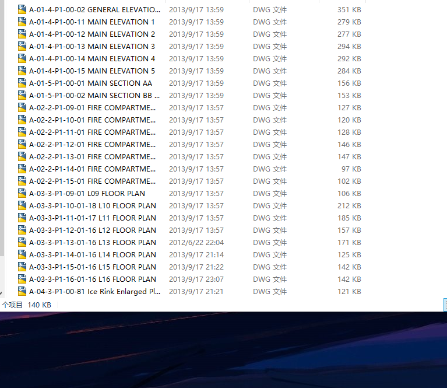This screenshot has width=447, height=388.
Task: Select file A-01-4-P1-00-02 GENERAL ELEVATIO...
Action: click(x=94, y=10)
